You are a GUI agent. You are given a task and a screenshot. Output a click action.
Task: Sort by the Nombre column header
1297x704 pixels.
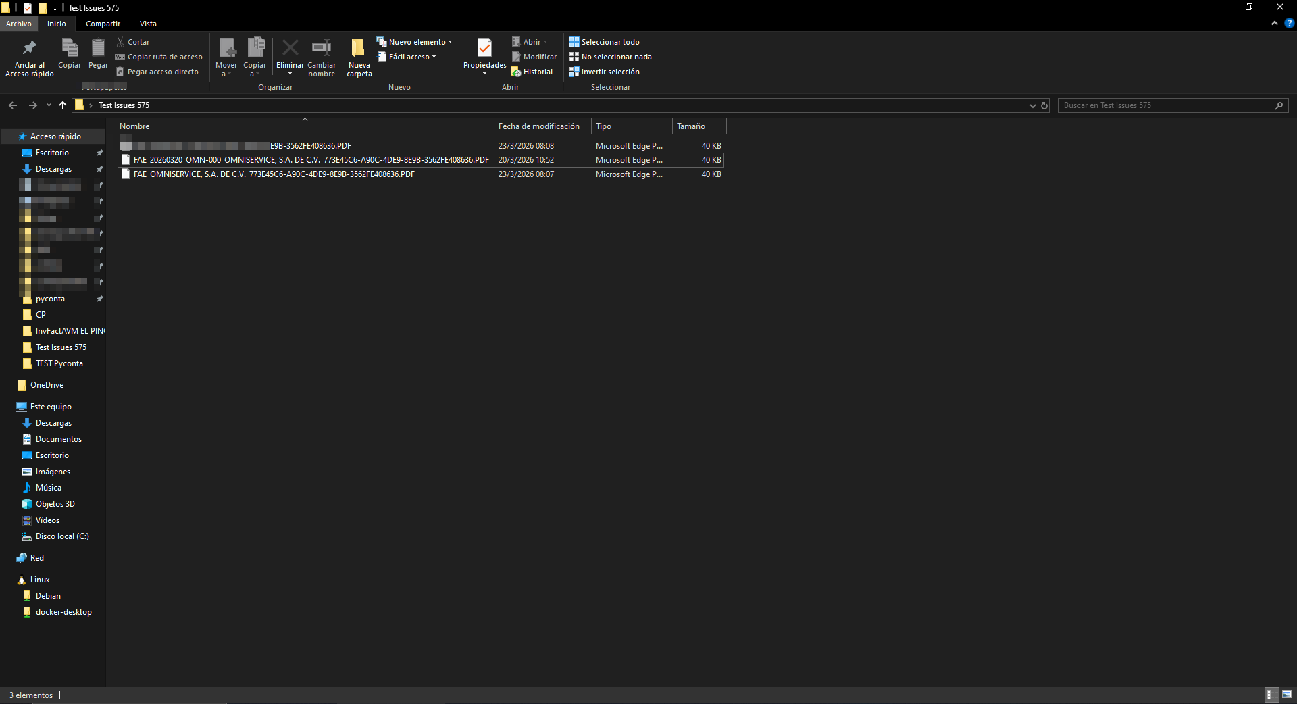(305, 126)
